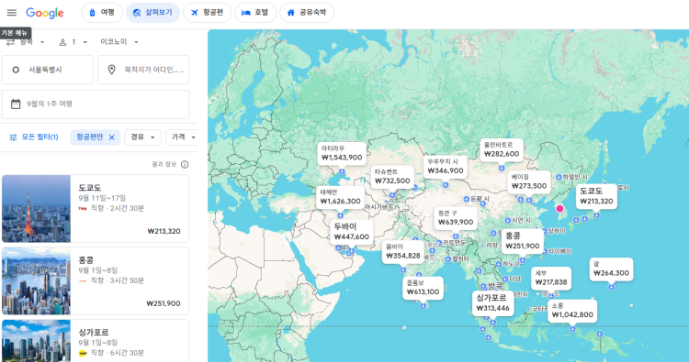689x362 pixels.
Task: Select the 도쿄도 result title in list
Action: (90, 188)
